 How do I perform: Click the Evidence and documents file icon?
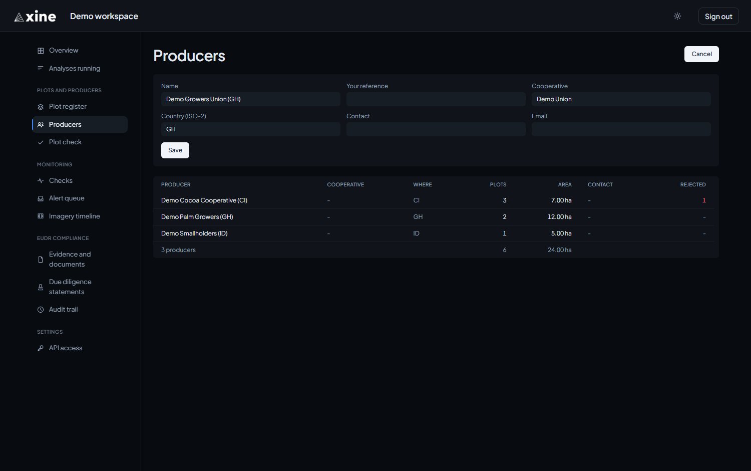(x=41, y=260)
